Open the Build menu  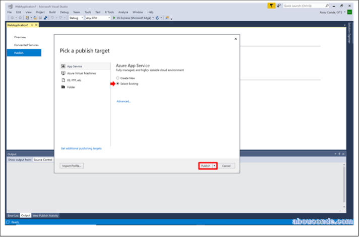(52, 12)
